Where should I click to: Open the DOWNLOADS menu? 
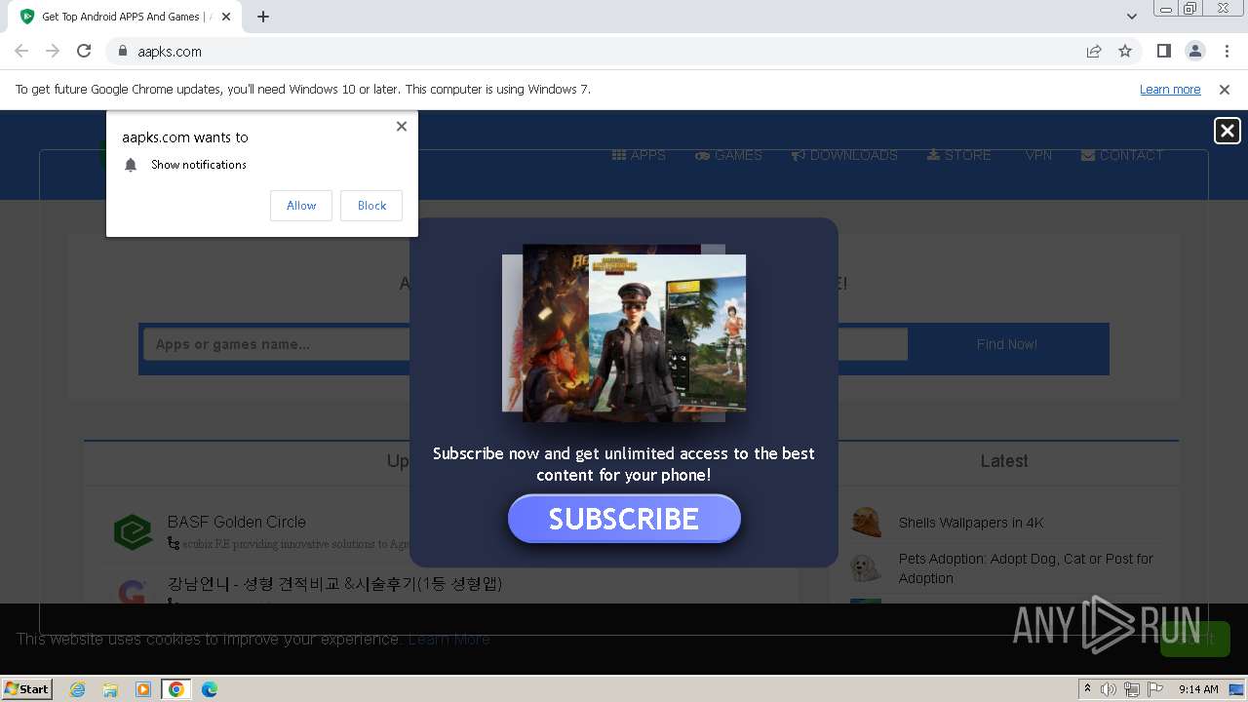click(844, 155)
